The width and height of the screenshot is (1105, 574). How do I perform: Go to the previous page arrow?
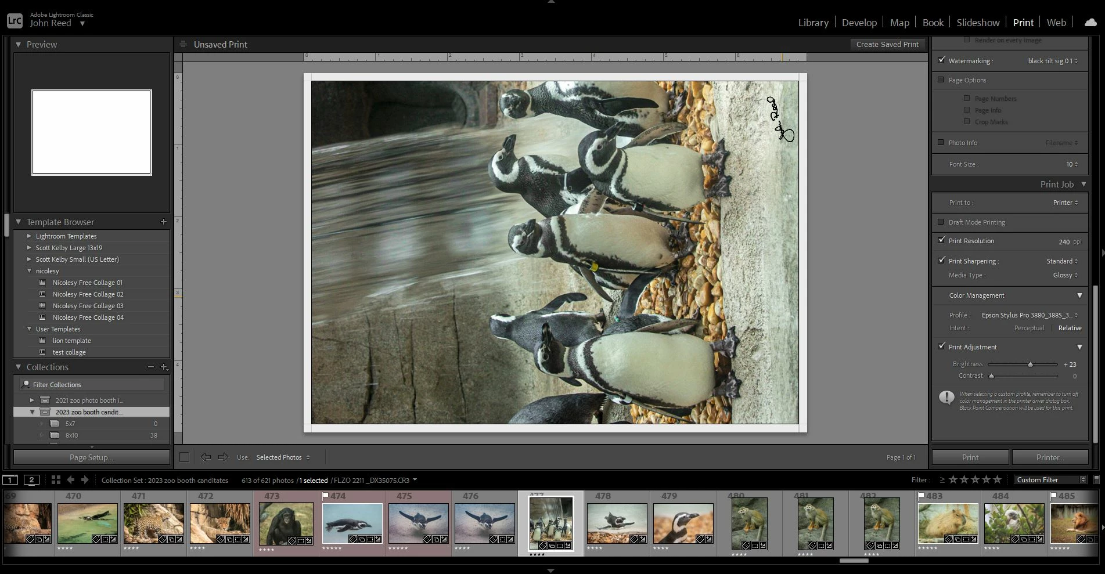(x=206, y=457)
